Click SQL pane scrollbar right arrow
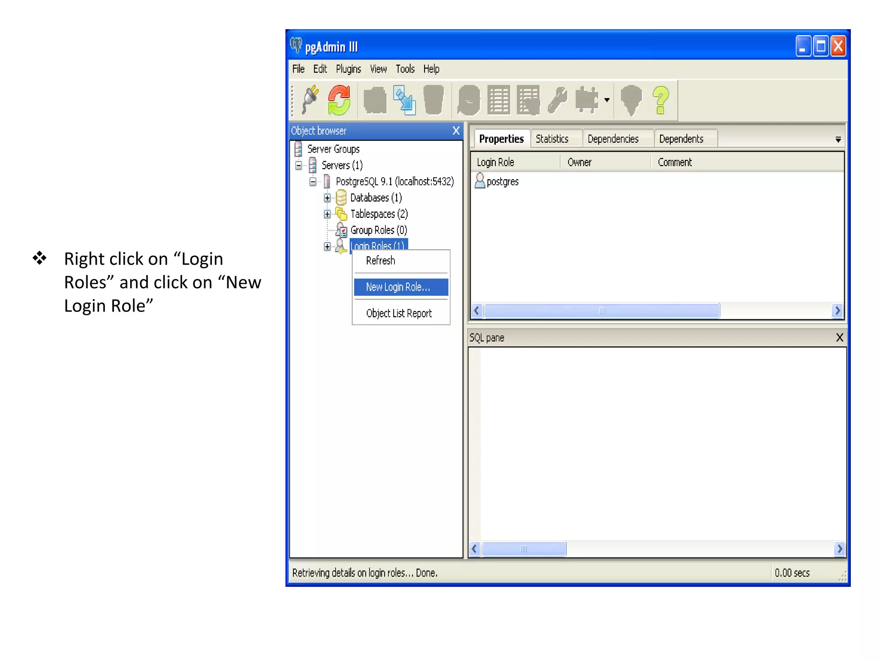 tap(840, 549)
